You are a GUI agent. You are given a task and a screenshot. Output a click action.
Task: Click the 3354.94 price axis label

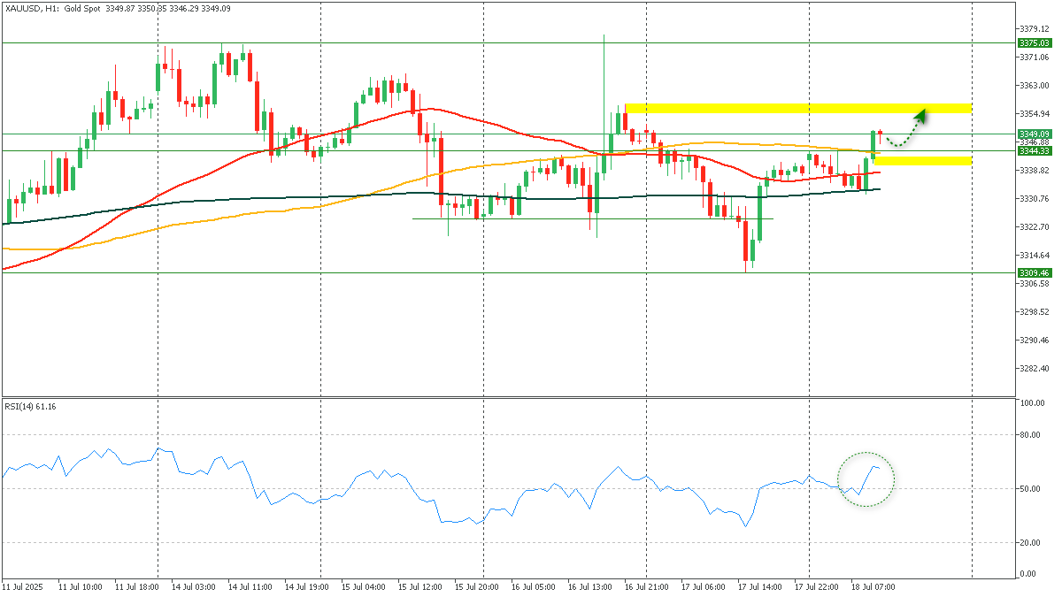pyautogui.click(x=1035, y=113)
